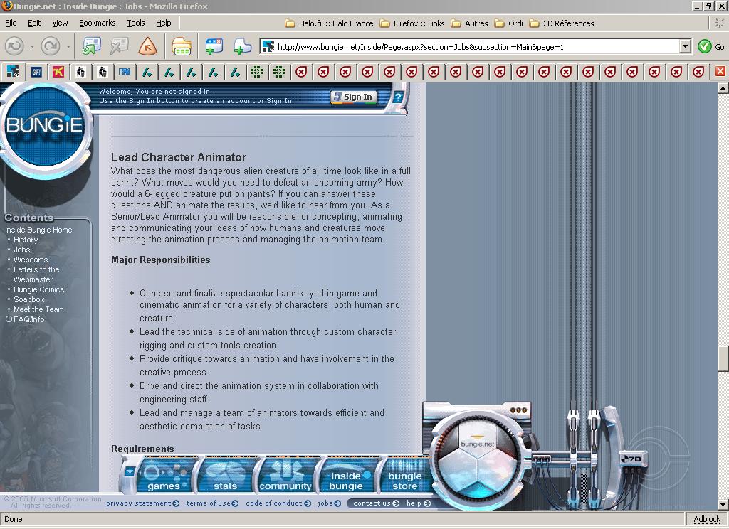Close the current tab with red X
The height and width of the screenshot is (529, 729).
point(720,71)
